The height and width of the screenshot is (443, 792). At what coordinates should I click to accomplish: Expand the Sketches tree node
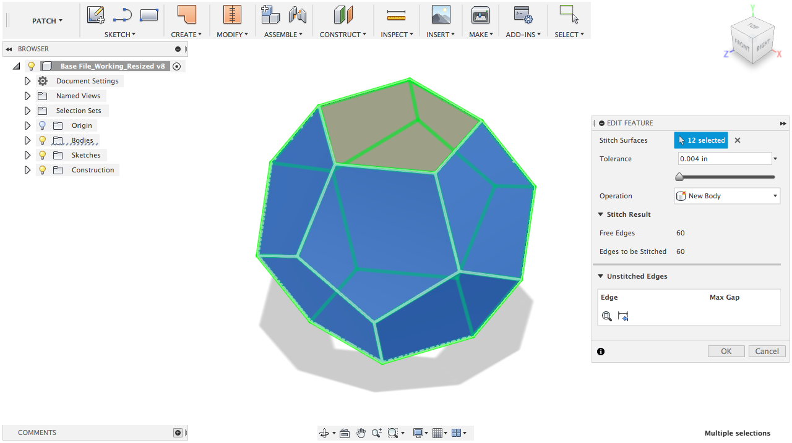(x=27, y=155)
